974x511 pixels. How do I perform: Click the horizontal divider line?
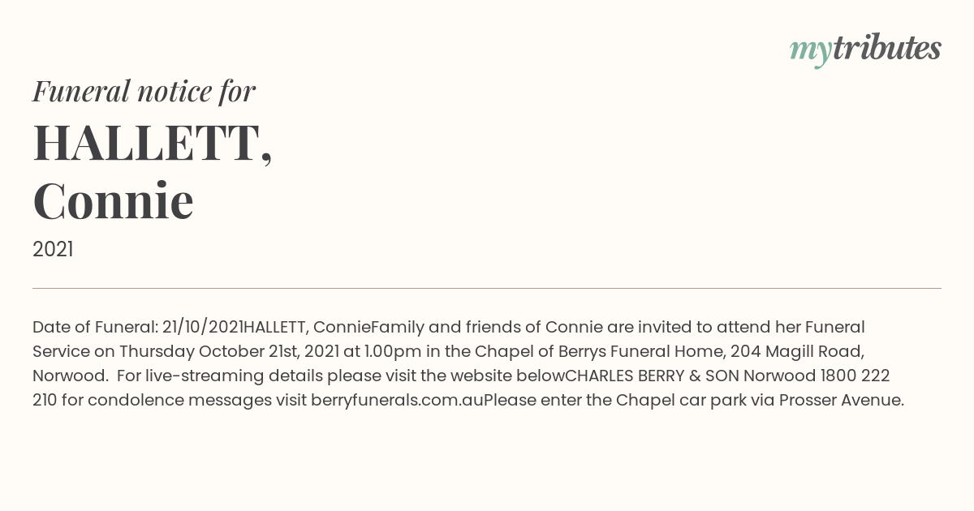pyautogui.click(x=487, y=288)
